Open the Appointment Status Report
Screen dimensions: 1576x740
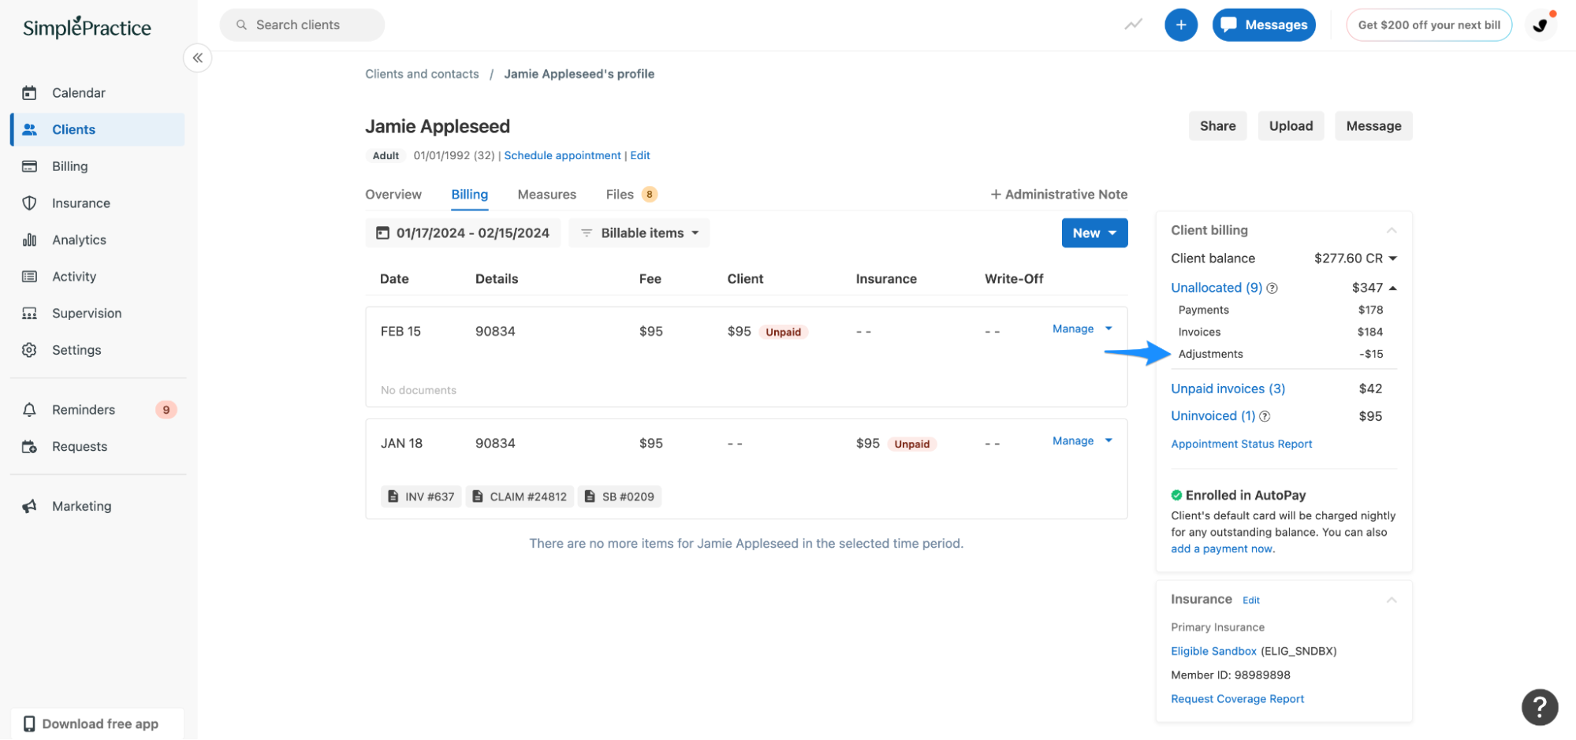pos(1241,444)
